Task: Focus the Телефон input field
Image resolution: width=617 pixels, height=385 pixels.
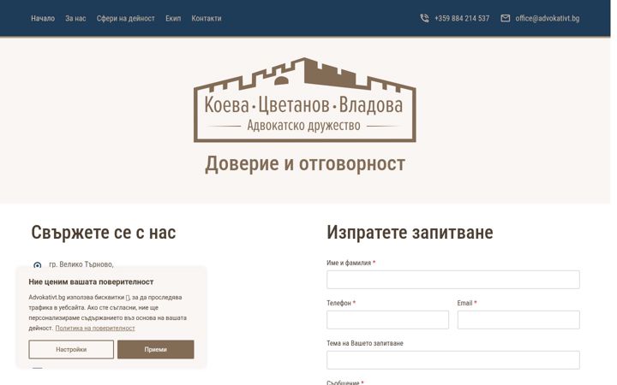Action: click(x=387, y=320)
